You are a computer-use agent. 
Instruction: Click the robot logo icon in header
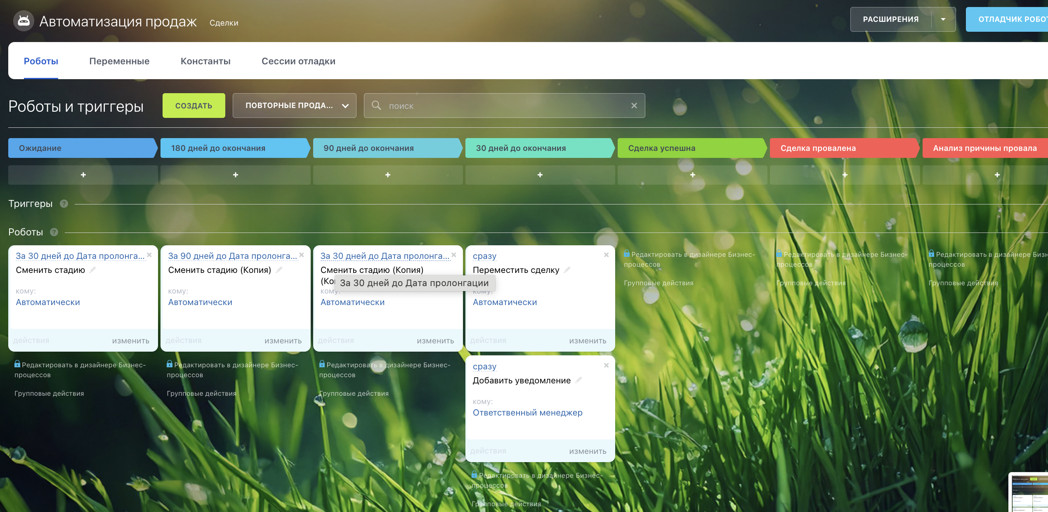pos(24,21)
